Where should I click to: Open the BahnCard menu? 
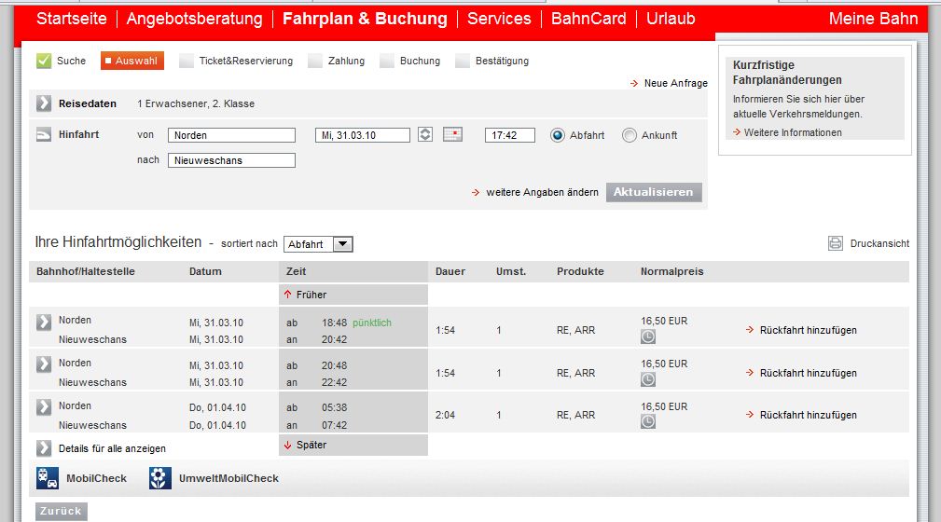coord(588,19)
